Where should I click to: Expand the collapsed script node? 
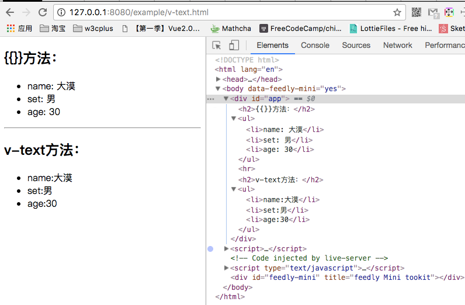pos(226,249)
